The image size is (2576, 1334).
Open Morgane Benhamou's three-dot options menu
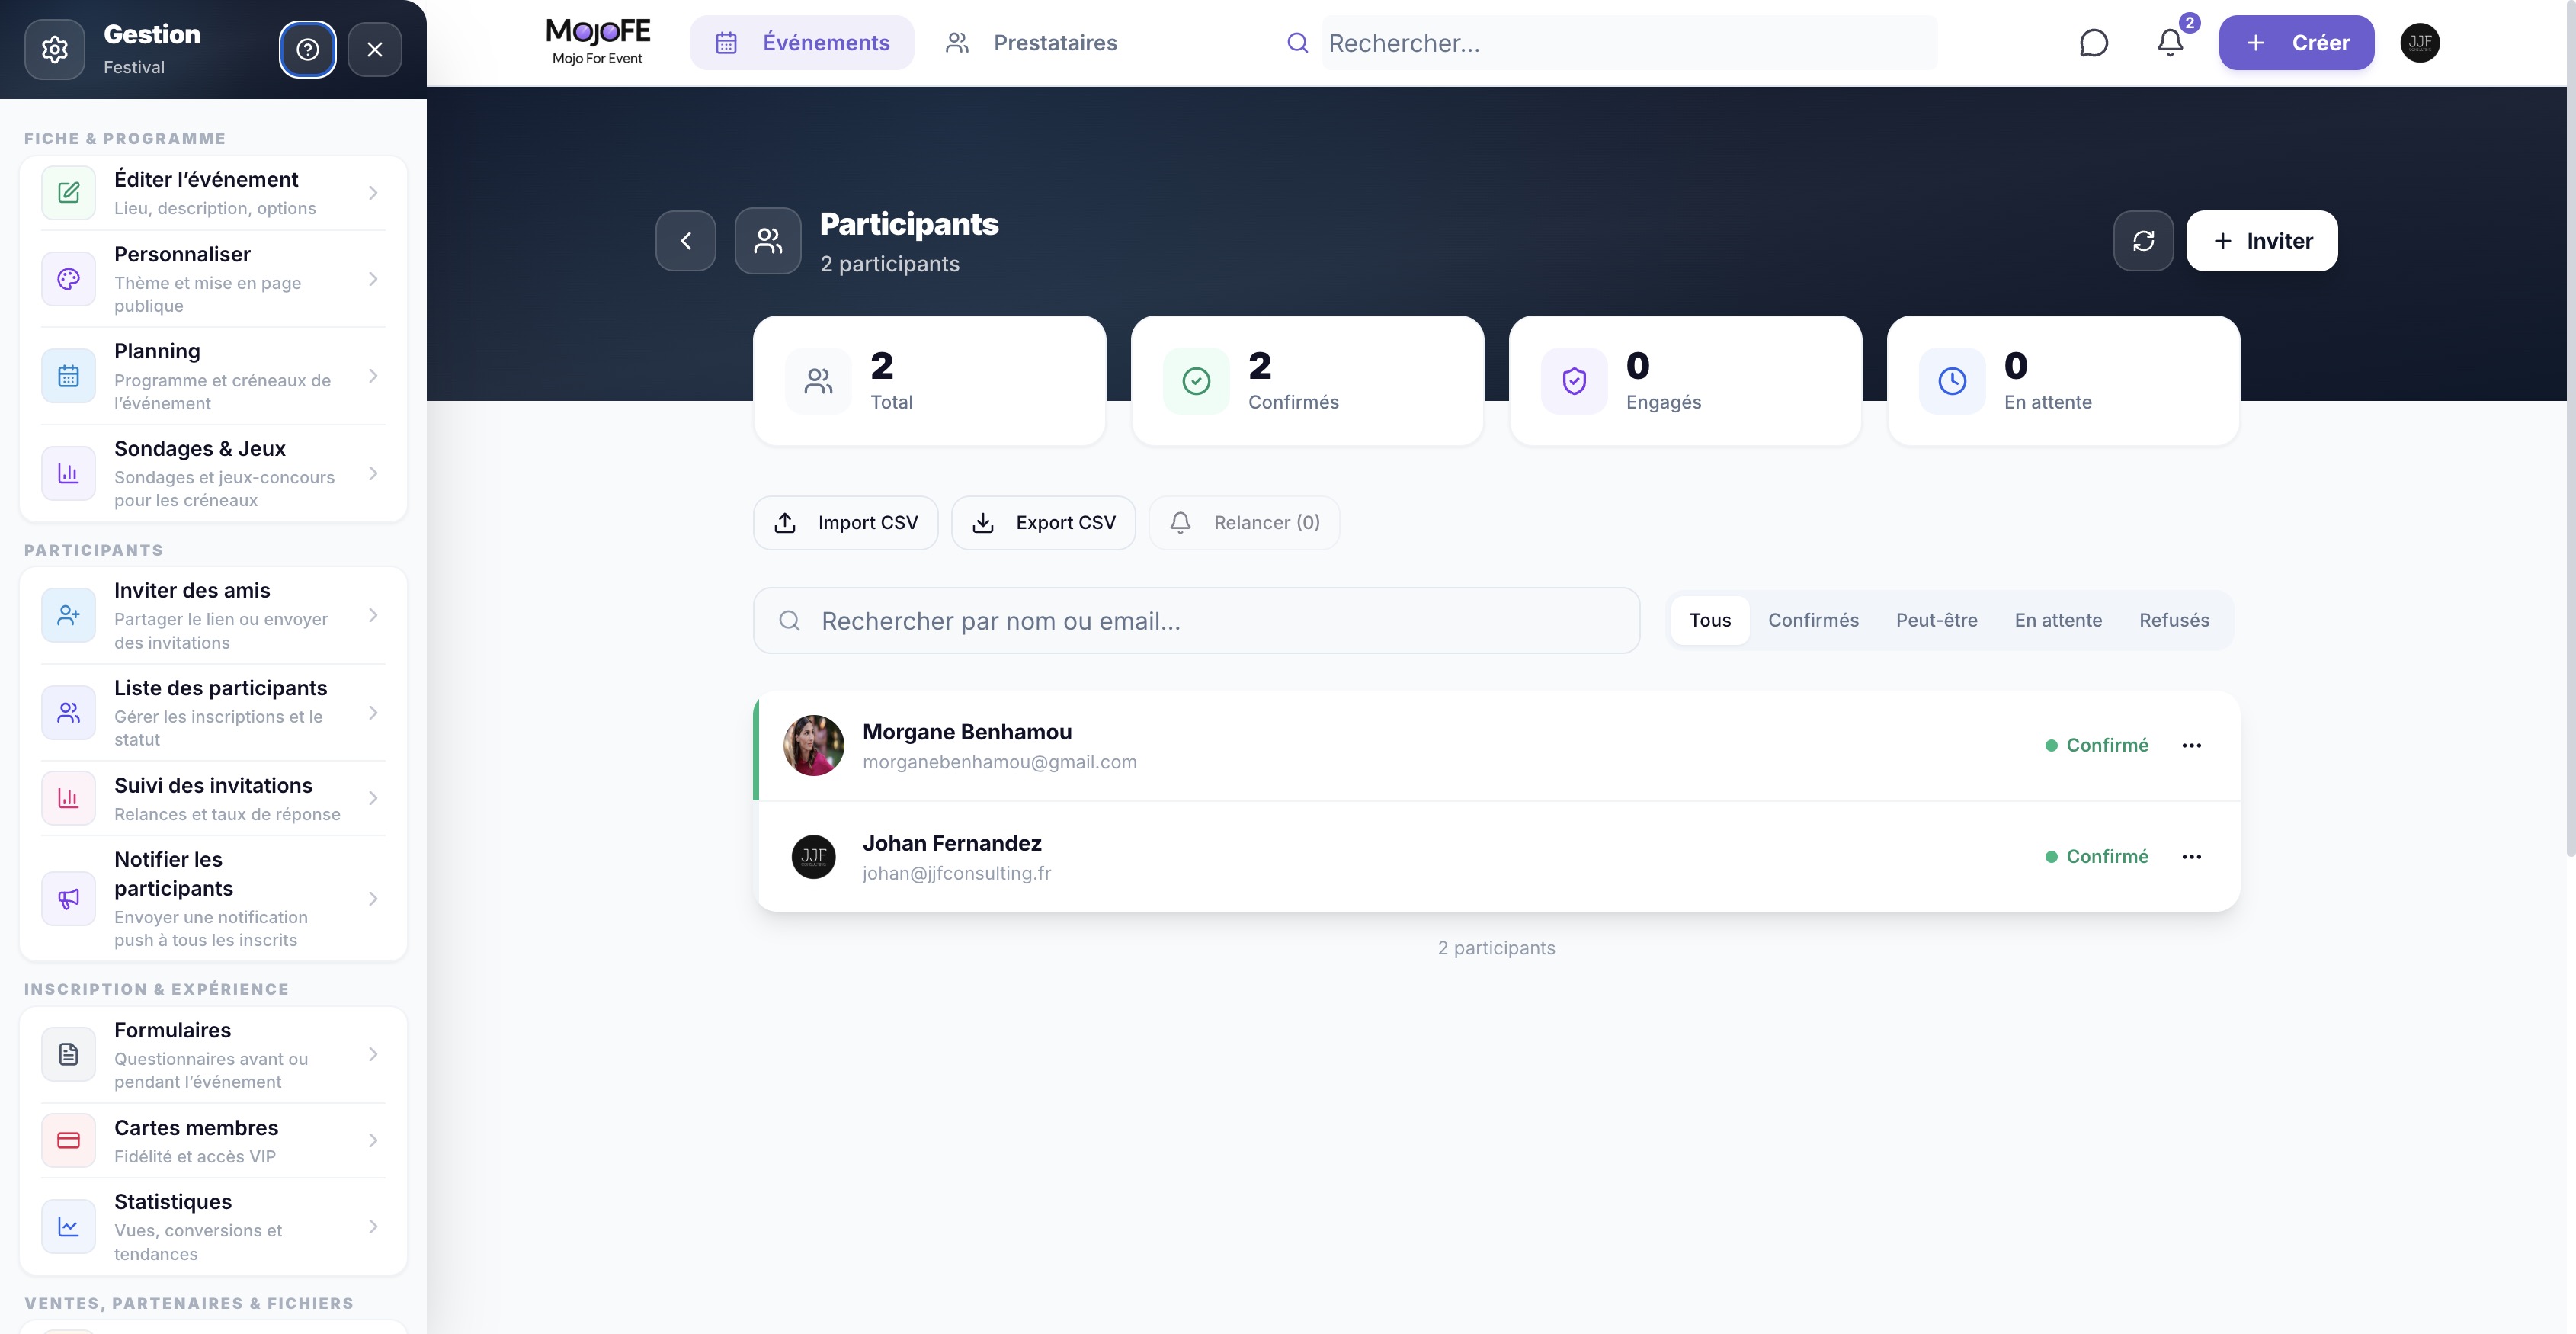click(2191, 745)
